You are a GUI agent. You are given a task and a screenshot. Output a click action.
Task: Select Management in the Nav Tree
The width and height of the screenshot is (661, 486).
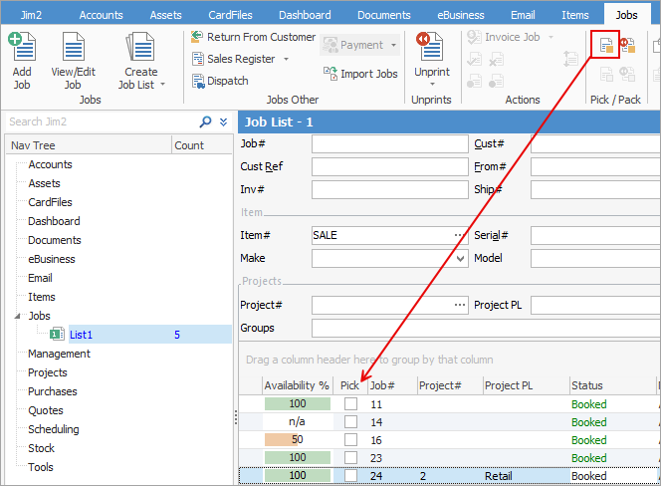[59, 354]
